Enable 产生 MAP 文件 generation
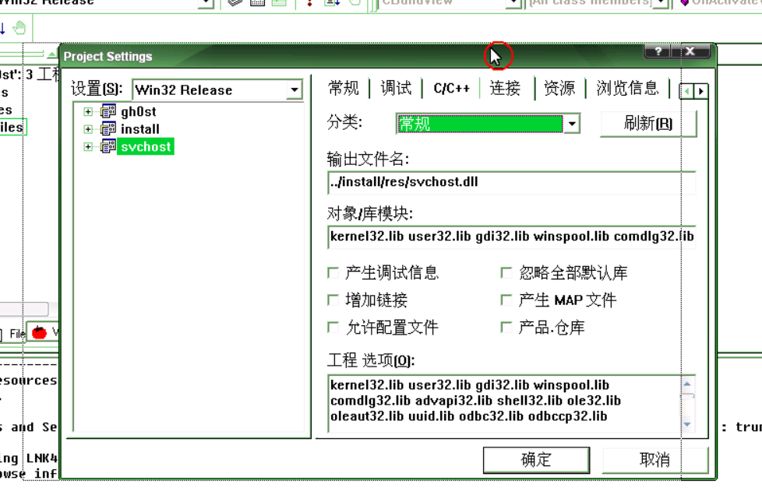762x498 pixels. 507,299
